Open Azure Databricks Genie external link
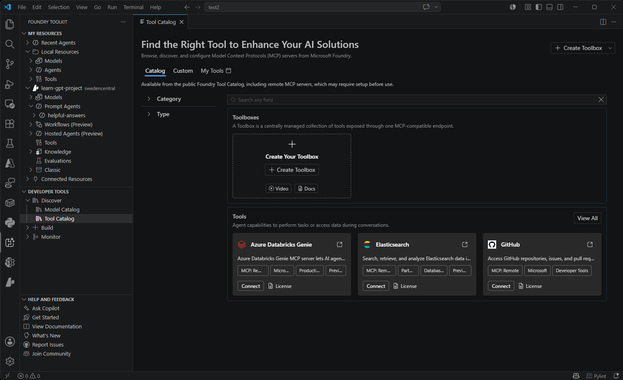Screen dimensions: 623x380 [340, 245]
